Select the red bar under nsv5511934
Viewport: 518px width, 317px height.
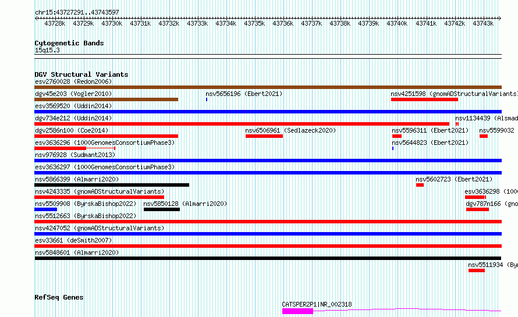476,270
